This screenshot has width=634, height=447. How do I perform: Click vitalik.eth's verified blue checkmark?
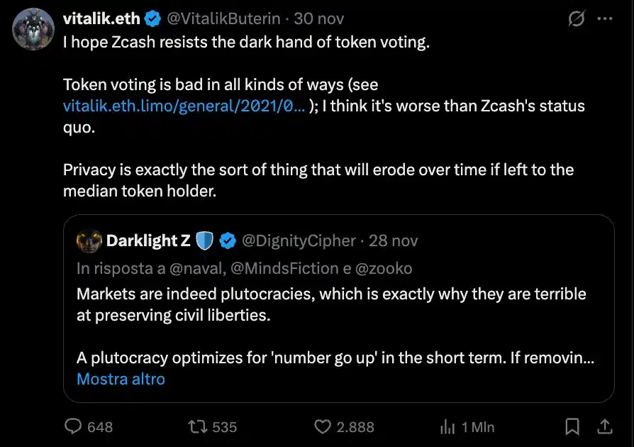click(152, 18)
